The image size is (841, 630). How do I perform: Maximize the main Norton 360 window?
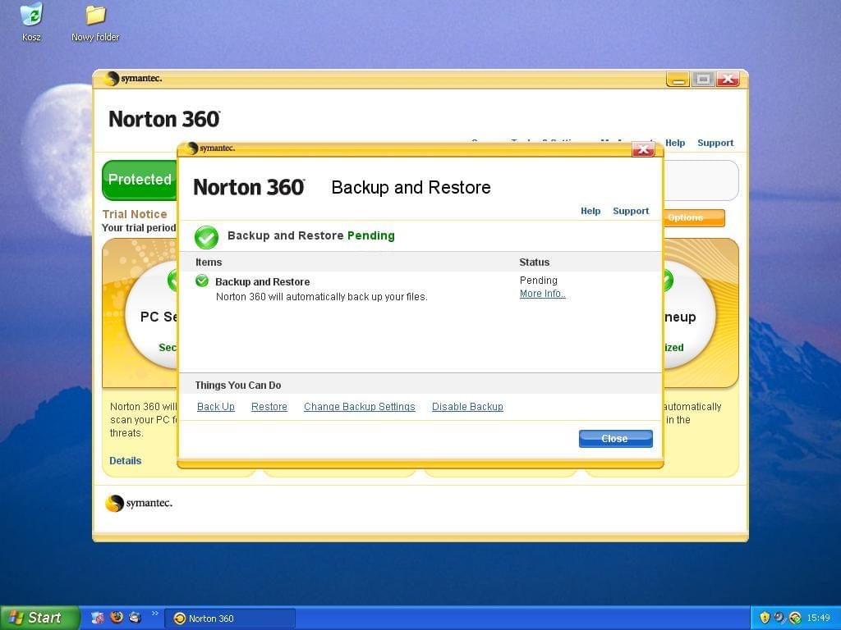(x=703, y=80)
